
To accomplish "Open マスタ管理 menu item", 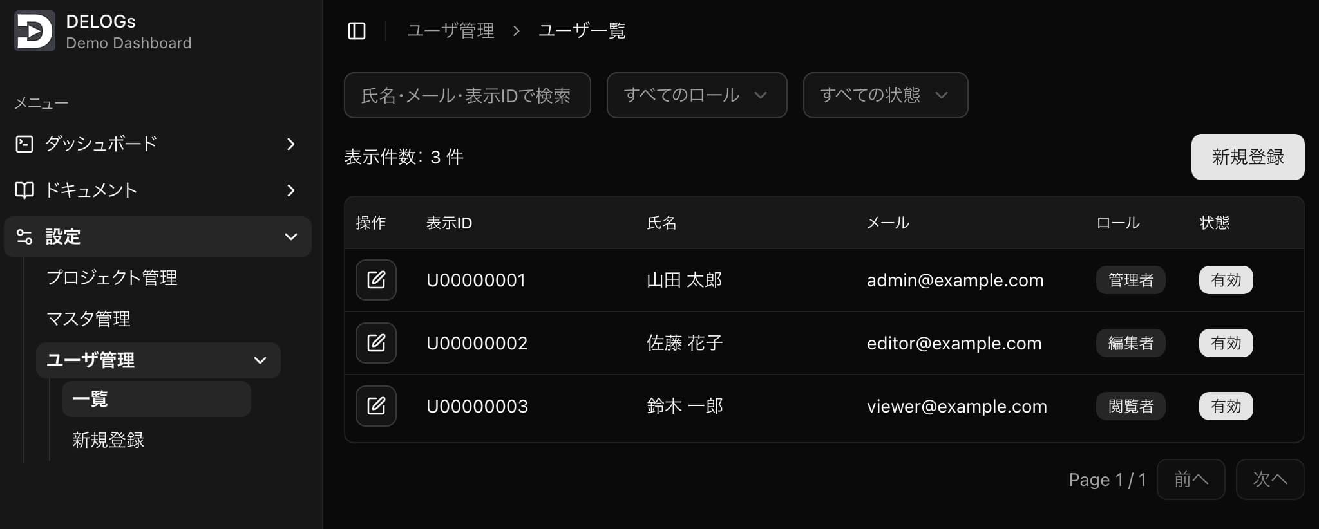I will point(89,319).
